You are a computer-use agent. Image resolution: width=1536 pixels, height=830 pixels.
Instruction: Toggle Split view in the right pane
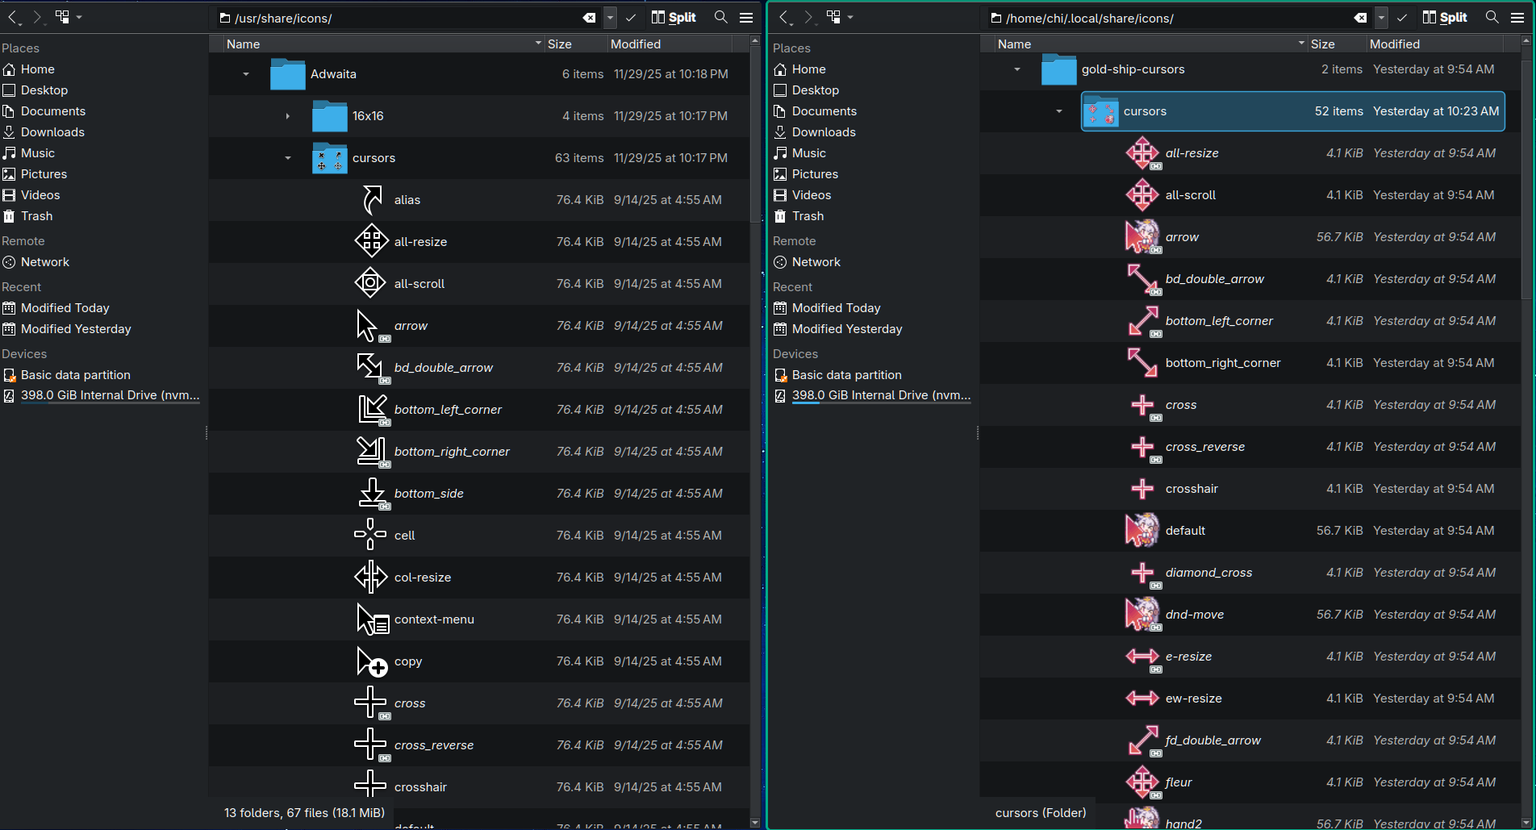pyautogui.click(x=1445, y=17)
